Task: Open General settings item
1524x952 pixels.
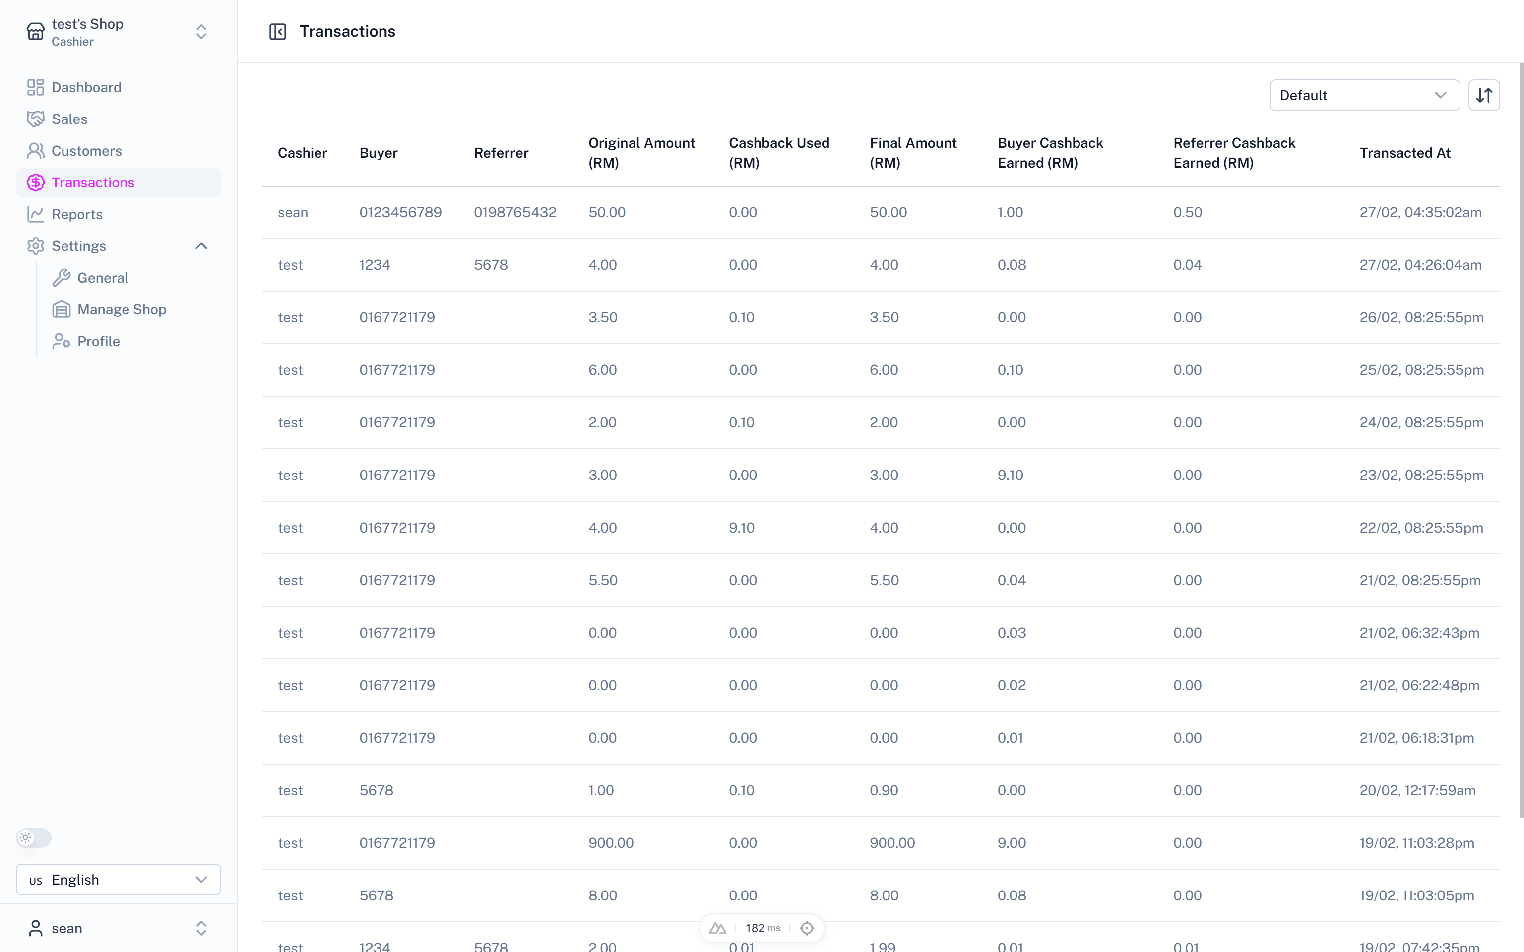Action: pyautogui.click(x=131, y=278)
